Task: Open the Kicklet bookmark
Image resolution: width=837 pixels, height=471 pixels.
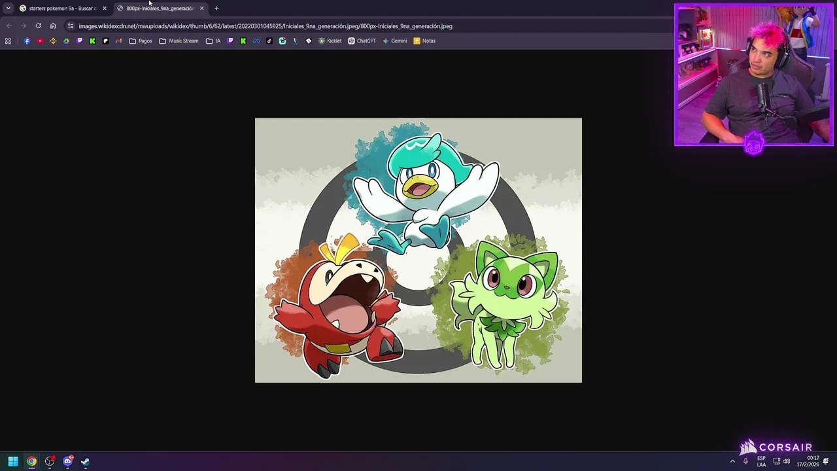Action: tap(330, 41)
